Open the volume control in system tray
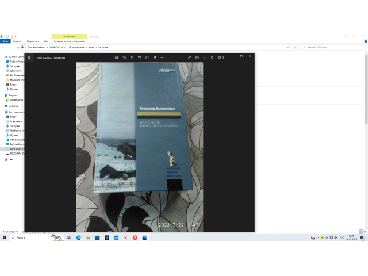This screenshot has width=368, height=276. (x=336, y=237)
